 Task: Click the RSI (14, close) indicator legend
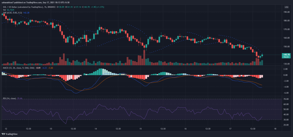(9, 98)
